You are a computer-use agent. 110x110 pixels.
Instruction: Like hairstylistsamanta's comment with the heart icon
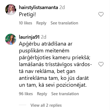tap(101, 14)
